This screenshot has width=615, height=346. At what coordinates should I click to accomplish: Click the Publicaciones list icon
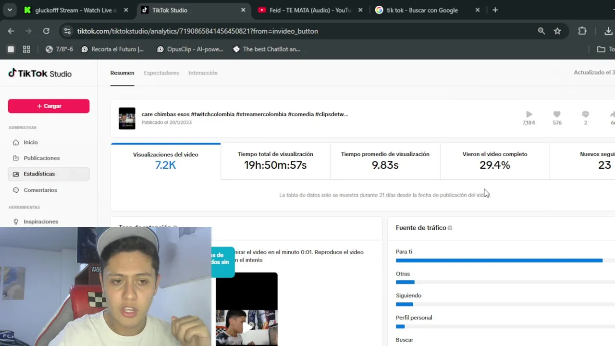pyautogui.click(x=16, y=158)
